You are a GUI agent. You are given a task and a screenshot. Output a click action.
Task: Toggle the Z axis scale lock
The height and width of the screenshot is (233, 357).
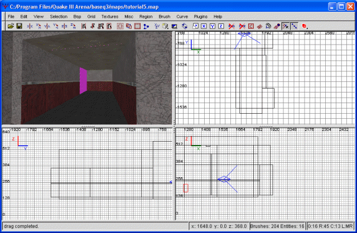point(221,26)
